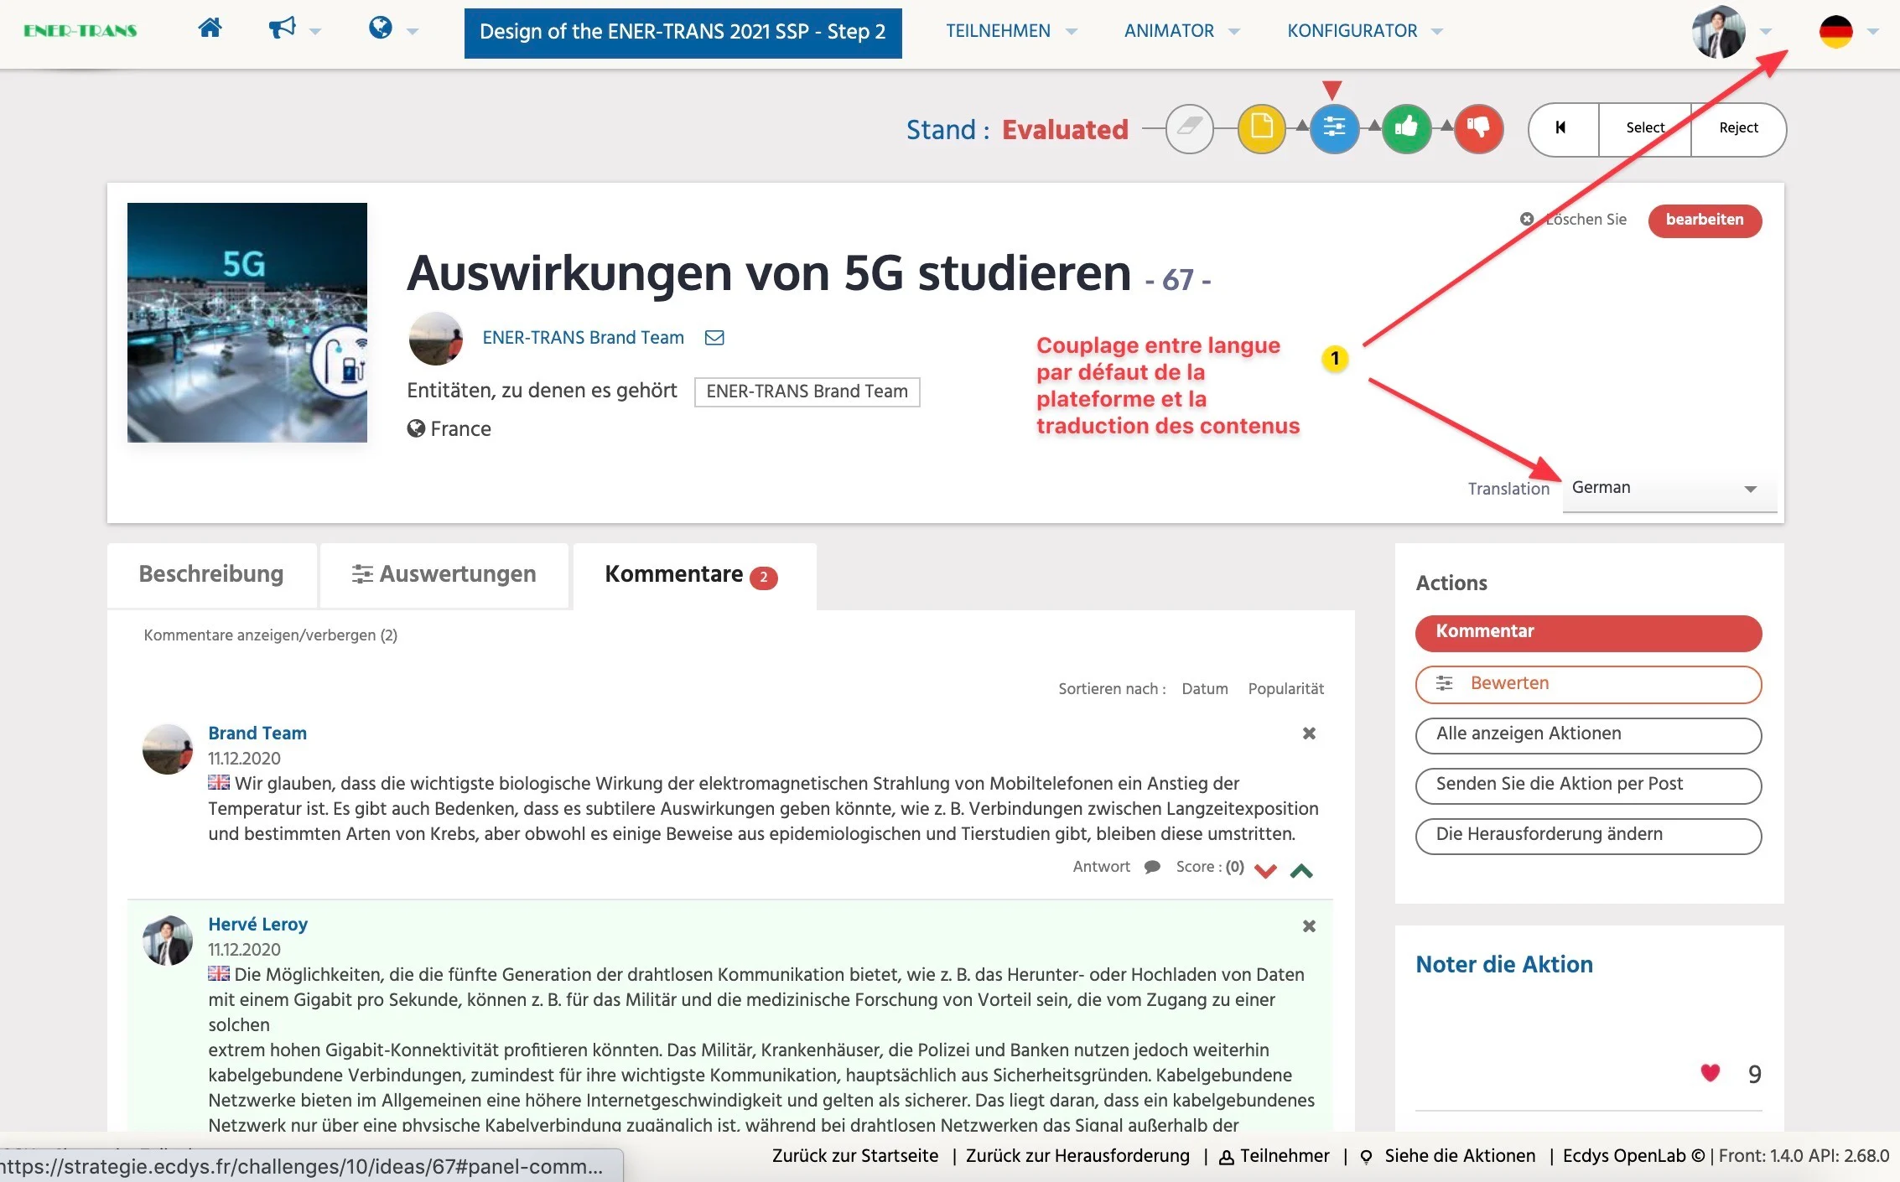Click the Reject button
This screenshot has width=1900, height=1182.
[1738, 129]
